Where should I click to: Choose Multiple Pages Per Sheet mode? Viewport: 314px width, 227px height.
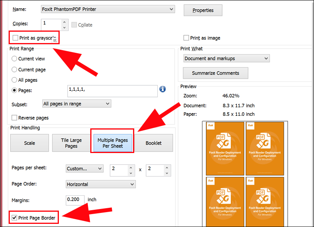point(113,143)
